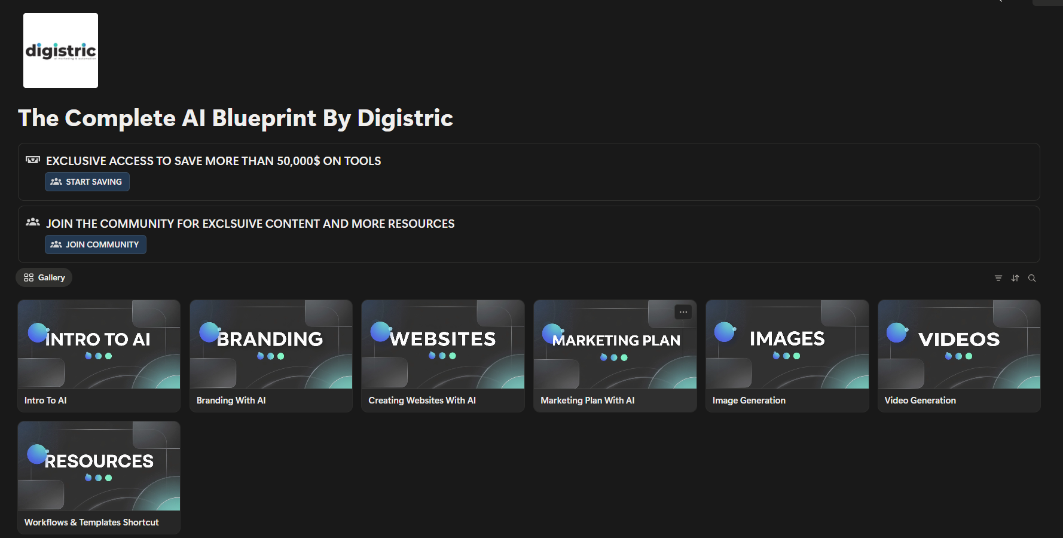Click the filter icon above the gallery
1063x538 pixels.
tap(998, 277)
